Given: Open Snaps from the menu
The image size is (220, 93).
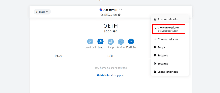Looking at the screenshot, I should pyautogui.click(x=170, y=47).
